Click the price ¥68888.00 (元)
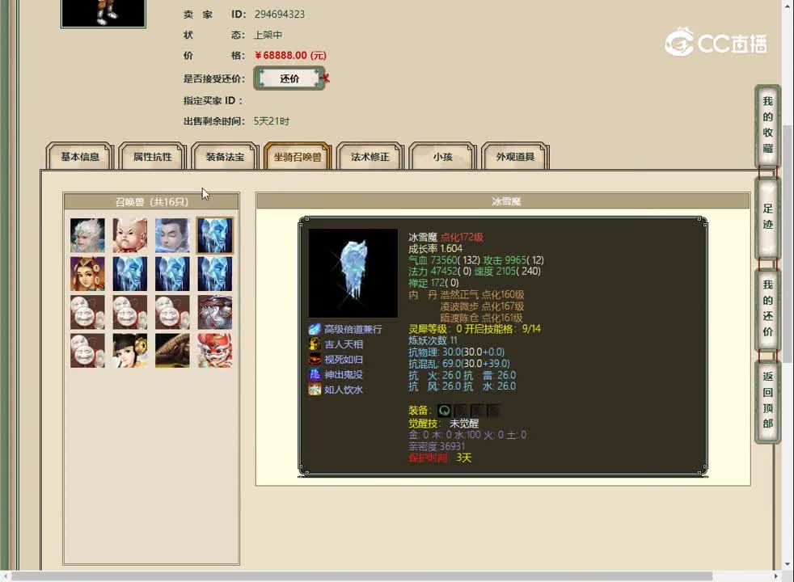Screen dimensions: 794x582 coord(290,55)
